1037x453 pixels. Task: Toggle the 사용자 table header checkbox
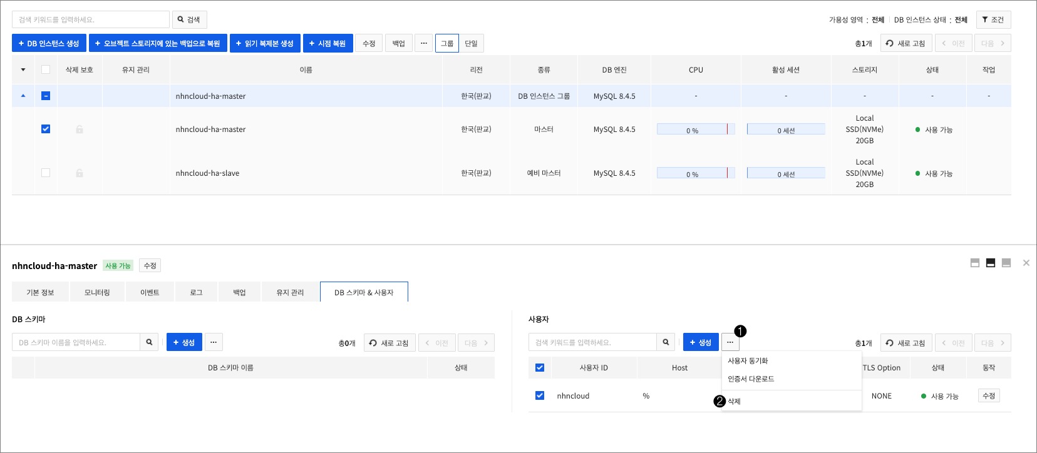coord(540,367)
